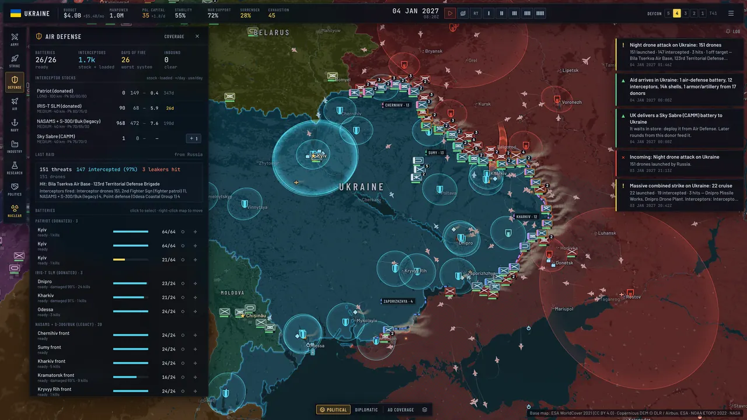747x420 pixels.
Task: Toggle the circle for Chernihiv front battery
Action: (183, 335)
